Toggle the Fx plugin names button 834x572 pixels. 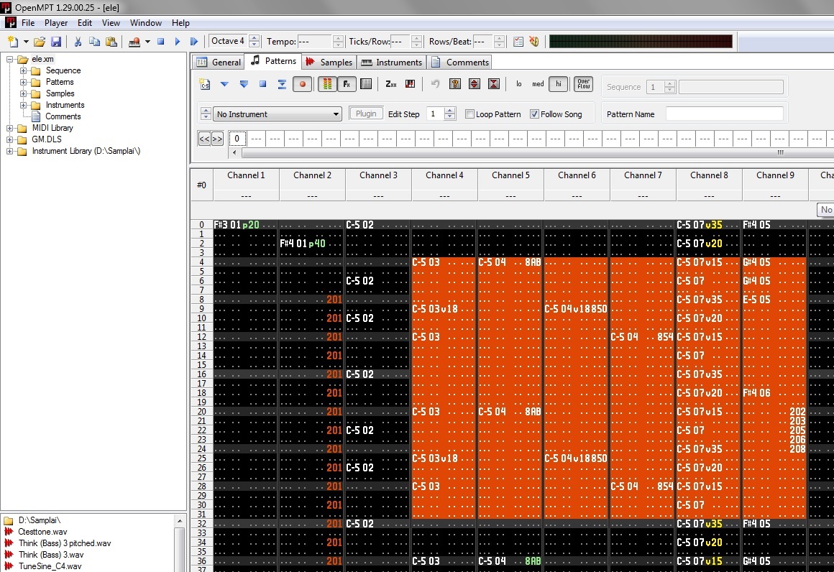[347, 84]
